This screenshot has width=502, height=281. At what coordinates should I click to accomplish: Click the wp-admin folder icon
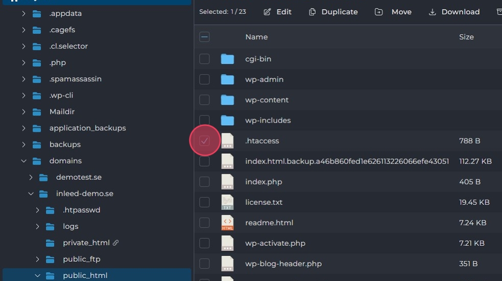coord(227,80)
